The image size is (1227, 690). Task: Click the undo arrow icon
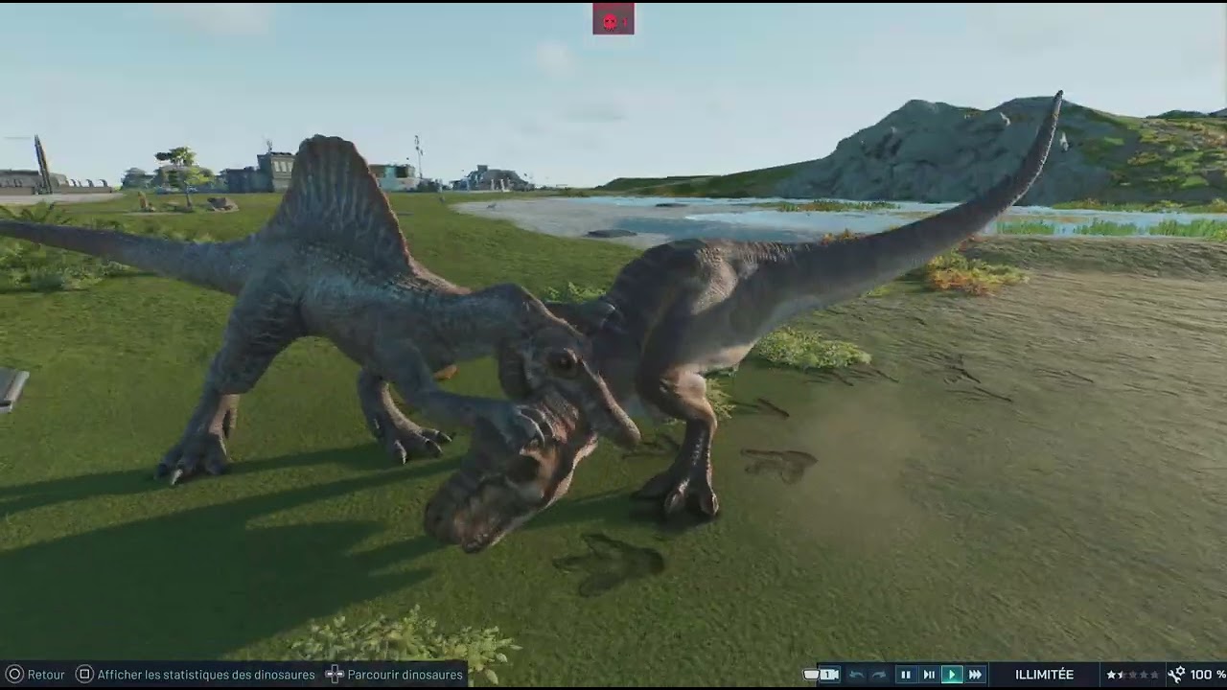pos(857,675)
